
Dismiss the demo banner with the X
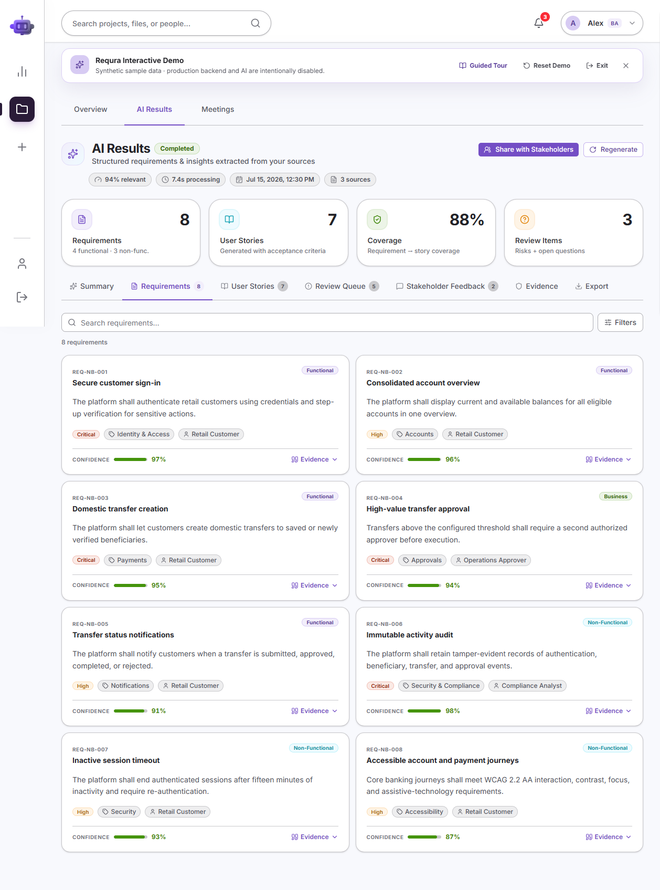[x=626, y=66]
